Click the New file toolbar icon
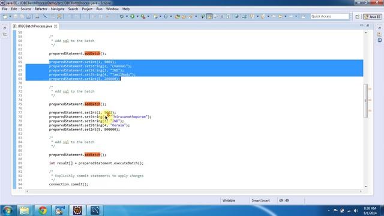 (x=5, y=16)
